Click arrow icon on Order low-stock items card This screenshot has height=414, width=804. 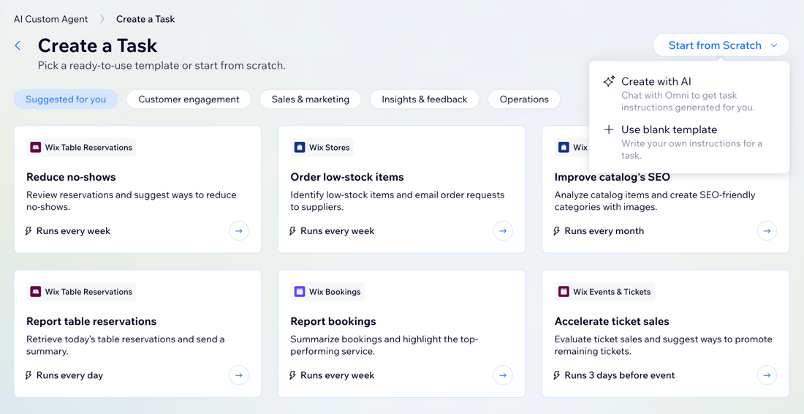tap(503, 231)
